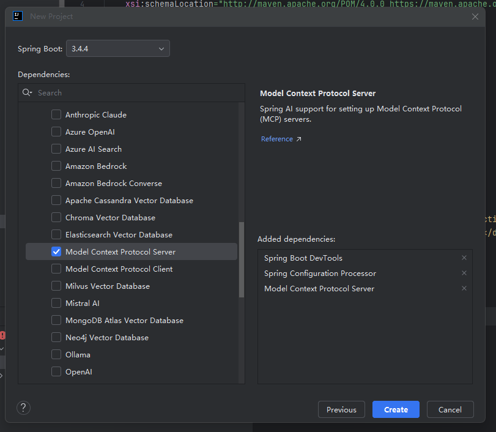Click the Model Context Protocol Server description title
The width and height of the screenshot is (496, 432).
tap(317, 94)
